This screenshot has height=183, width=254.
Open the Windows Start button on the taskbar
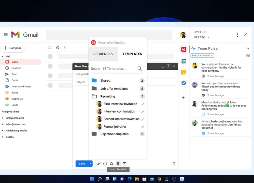click(92, 179)
